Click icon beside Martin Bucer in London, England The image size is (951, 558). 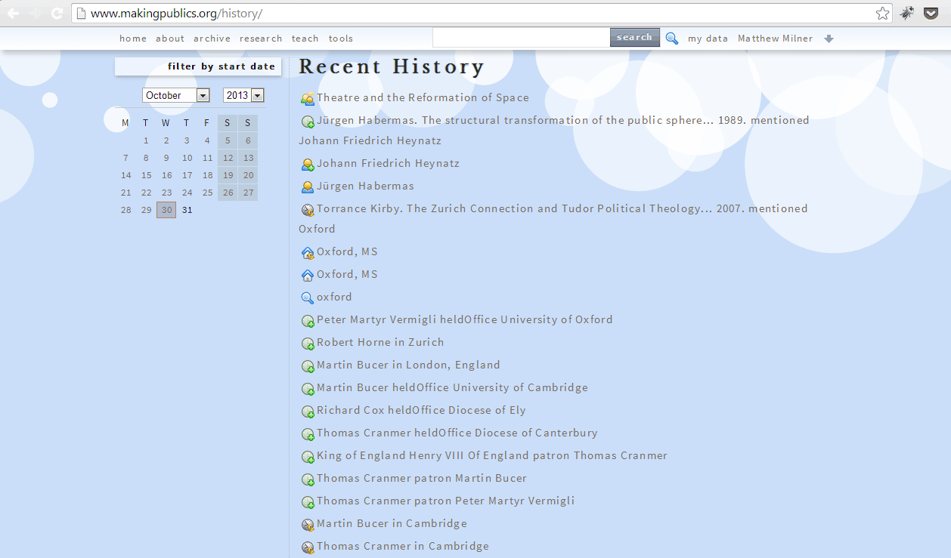(308, 366)
